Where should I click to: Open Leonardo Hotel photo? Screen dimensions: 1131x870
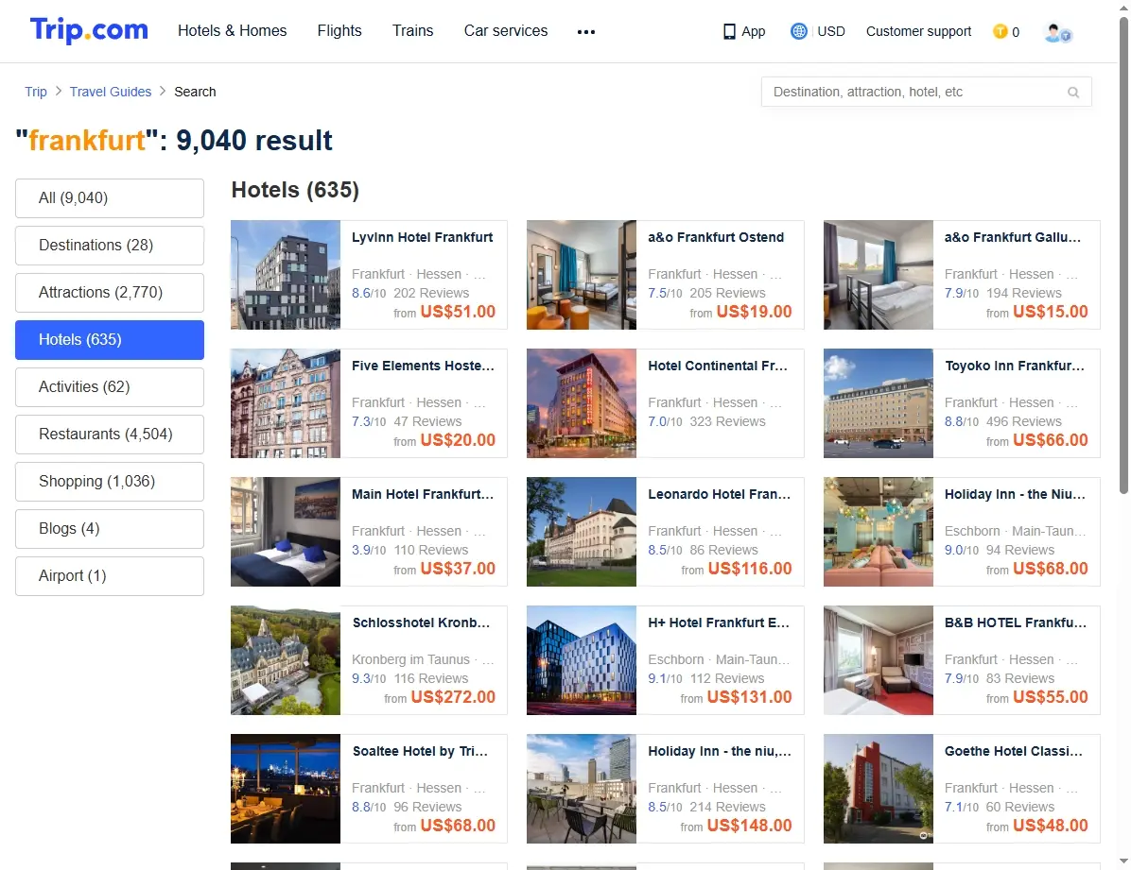[582, 531]
